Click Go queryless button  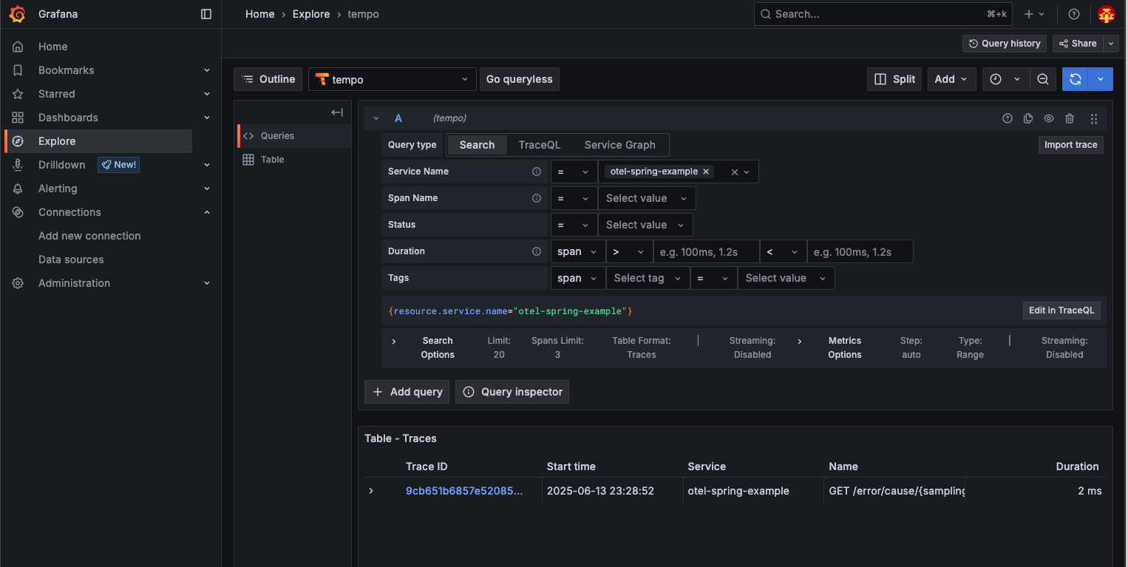pos(519,79)
